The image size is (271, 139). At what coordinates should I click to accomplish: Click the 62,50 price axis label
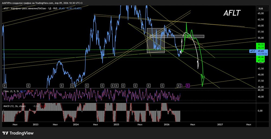click(x=261, y=19)
